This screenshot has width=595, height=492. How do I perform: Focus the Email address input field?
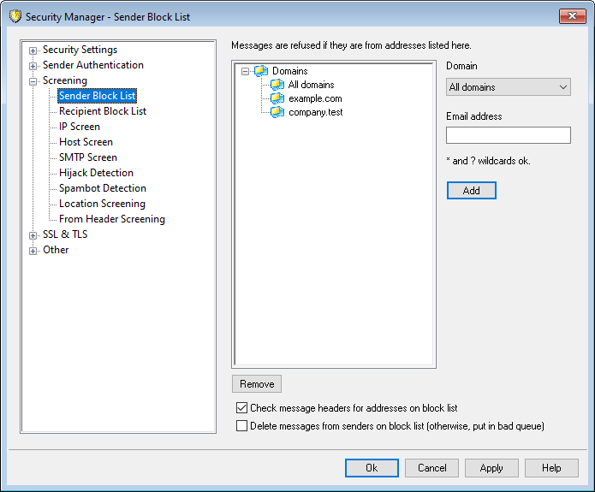(509, 135)
